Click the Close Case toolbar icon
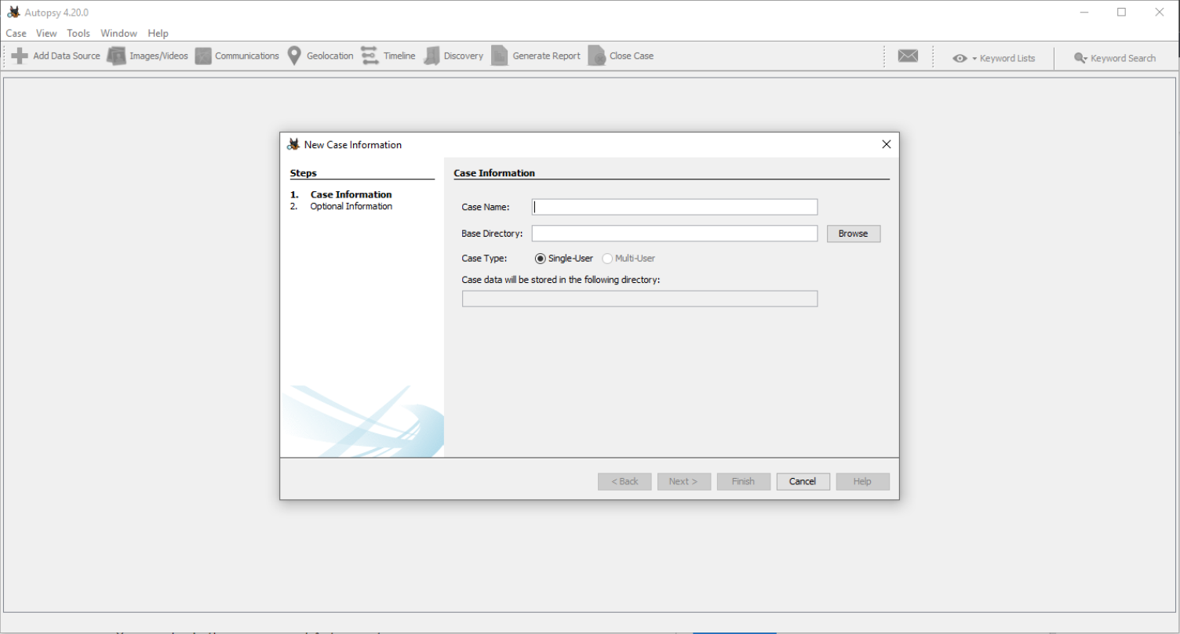This screenshot has height=634, width=1180. click(x=597, y=56)
